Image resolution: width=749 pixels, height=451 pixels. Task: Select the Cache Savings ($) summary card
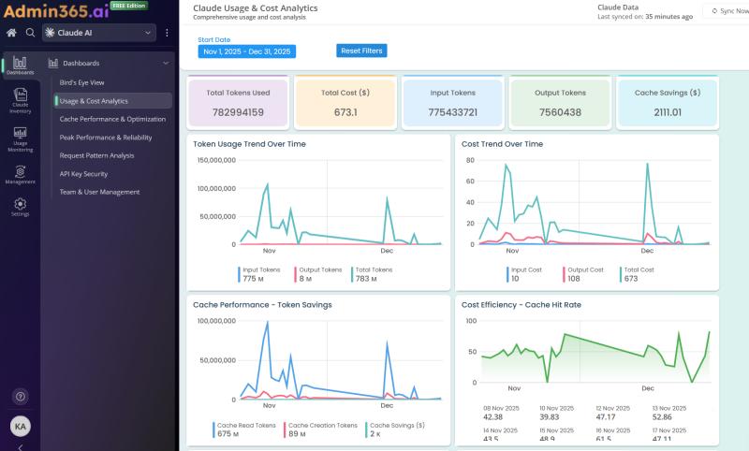[668, 103]
